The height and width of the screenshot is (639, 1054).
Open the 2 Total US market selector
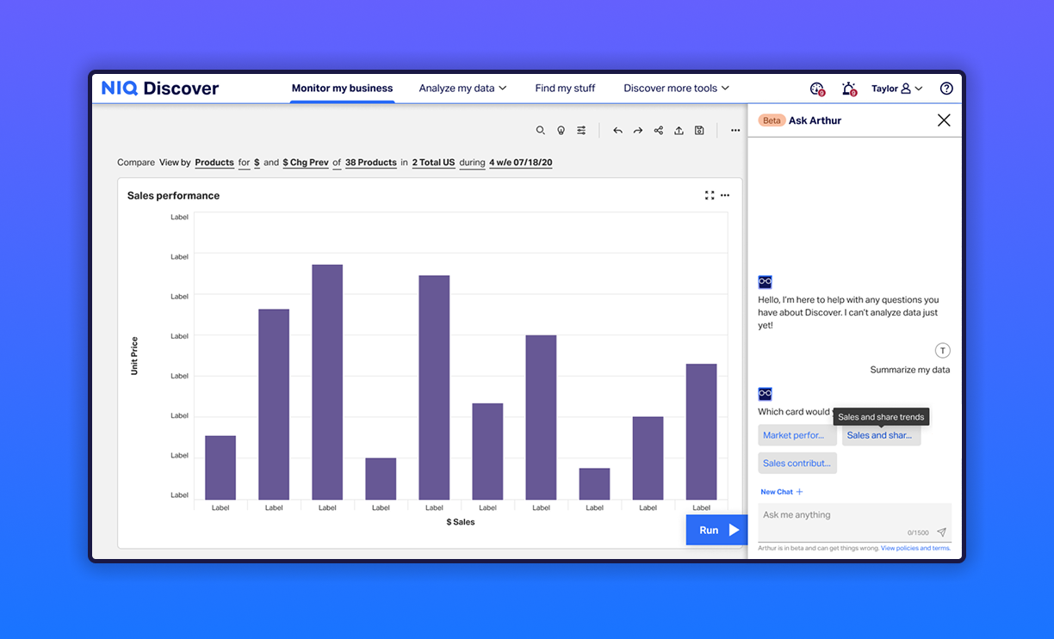click(x=433, y=163)
